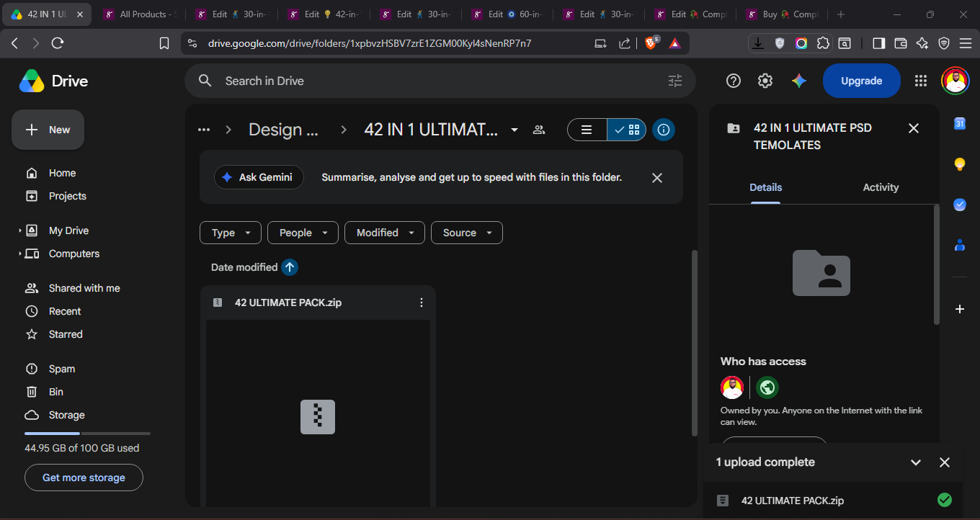This screenshot has height=520, width=980.
Task: Select the Details tab
Action: (765, 187)
